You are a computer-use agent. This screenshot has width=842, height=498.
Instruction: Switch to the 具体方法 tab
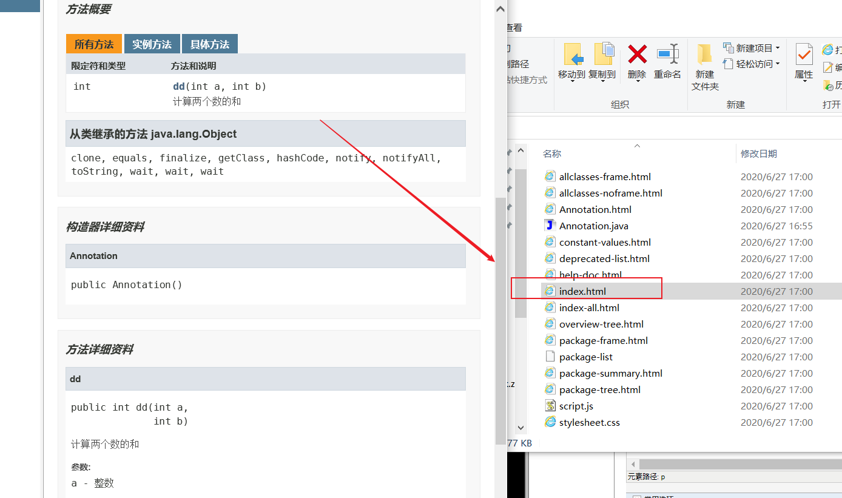[x=210, y=44]
